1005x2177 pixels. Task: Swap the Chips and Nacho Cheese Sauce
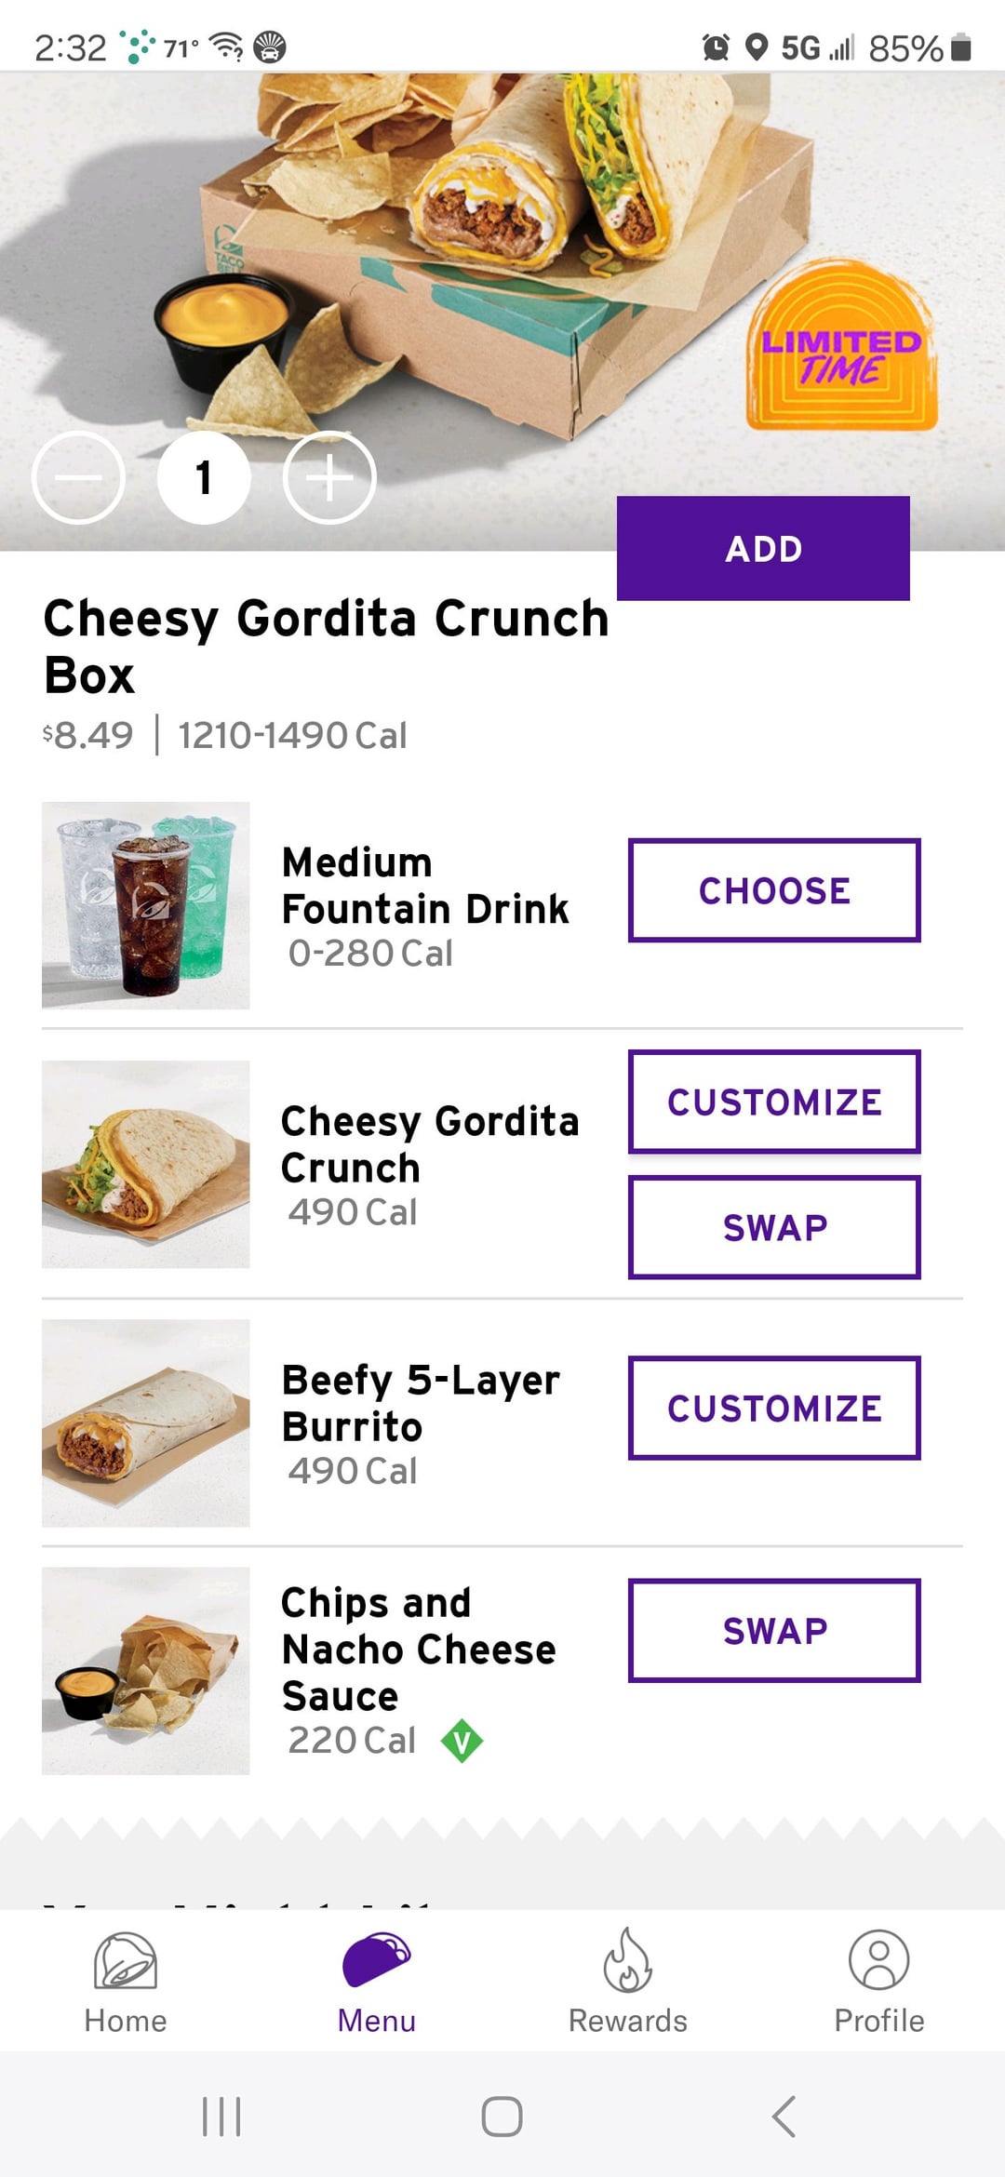pos(774,1630)
